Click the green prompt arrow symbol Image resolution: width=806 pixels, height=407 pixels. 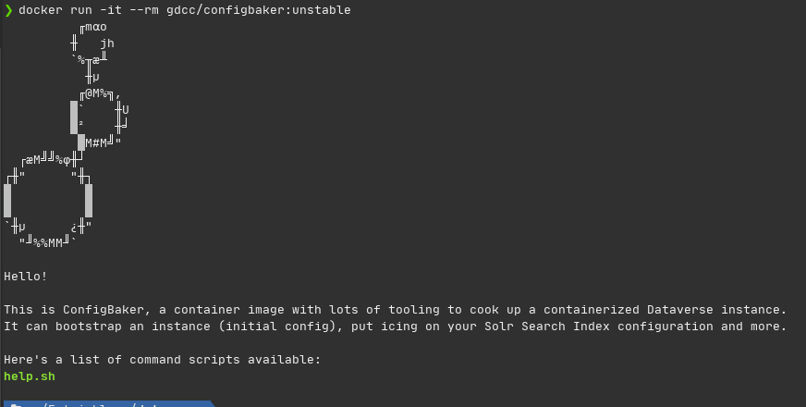(8, 10)
